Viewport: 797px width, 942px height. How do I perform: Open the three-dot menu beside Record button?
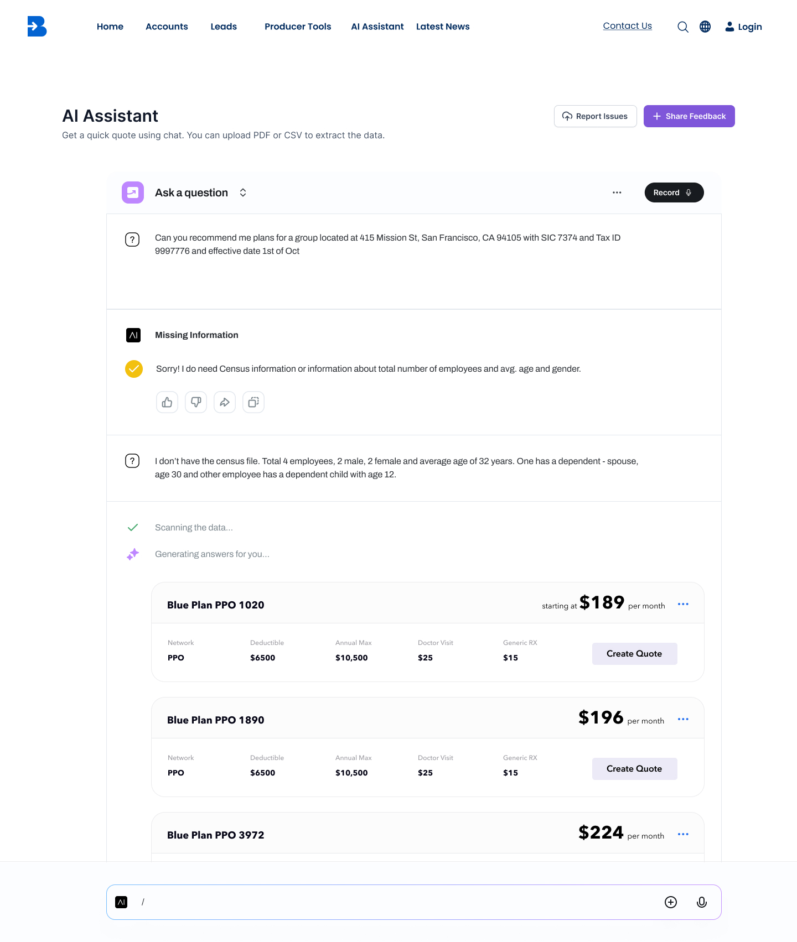pos(617,192)
